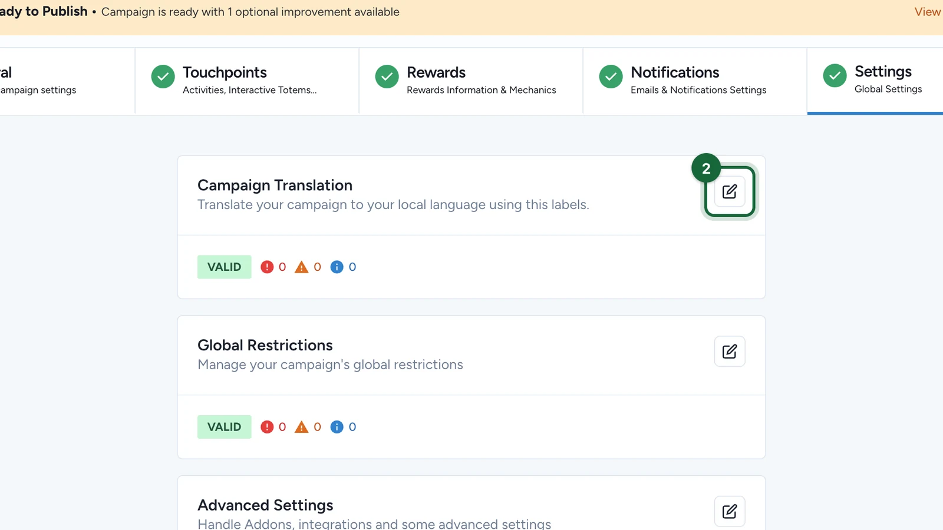The width and height of the screenshot is (943, 530).
Task: Click VALID badge in Campaign Translation
Action: 225,267
